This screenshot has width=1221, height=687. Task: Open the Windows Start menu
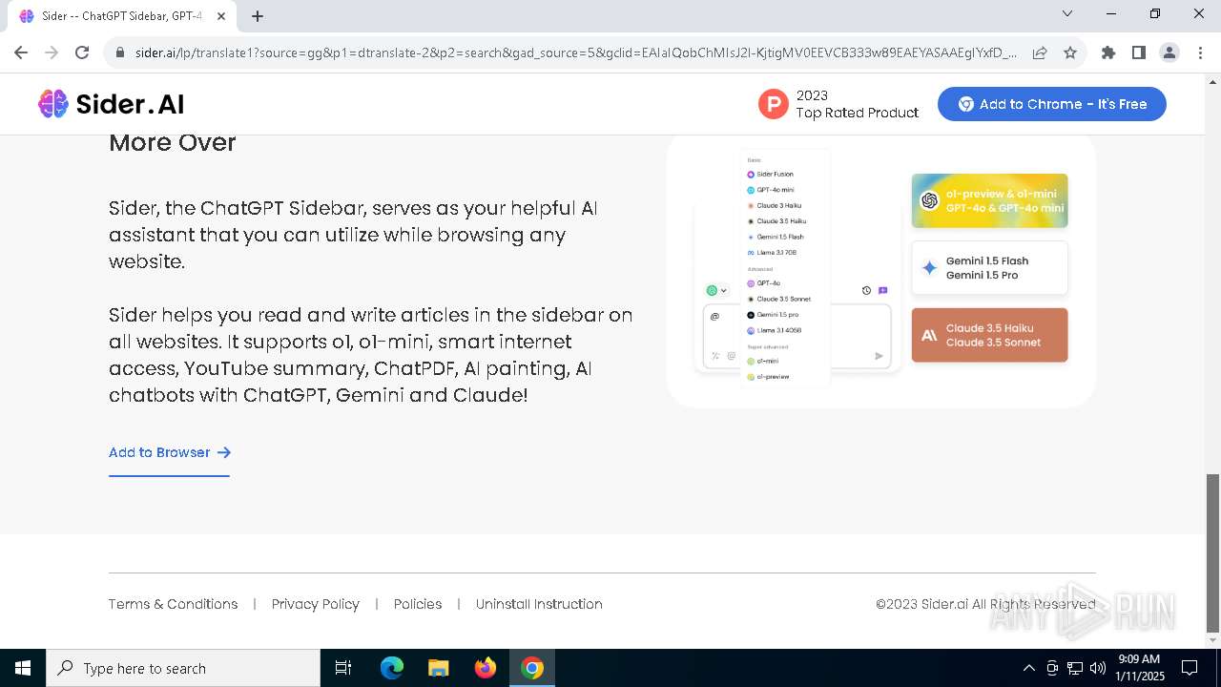click(x=23, y=668)
